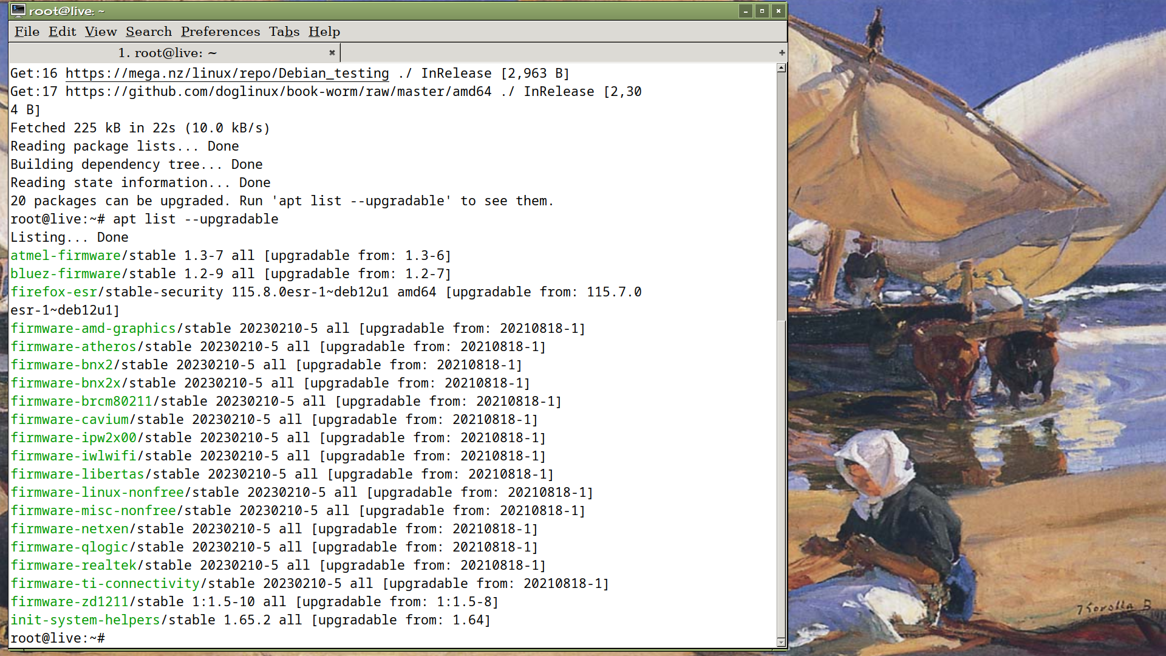Close the terminal window

point(779,11)
